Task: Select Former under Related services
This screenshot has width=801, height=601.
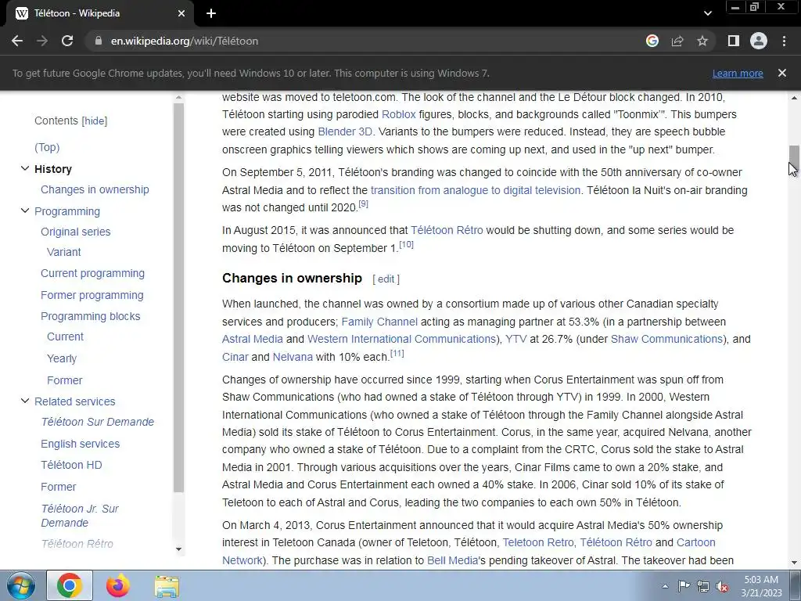Action: point(58,487)
